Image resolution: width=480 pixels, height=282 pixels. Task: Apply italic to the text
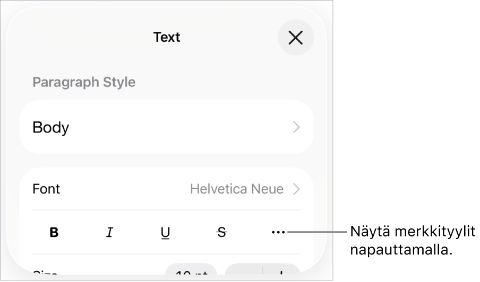click(x=109, y=232)
